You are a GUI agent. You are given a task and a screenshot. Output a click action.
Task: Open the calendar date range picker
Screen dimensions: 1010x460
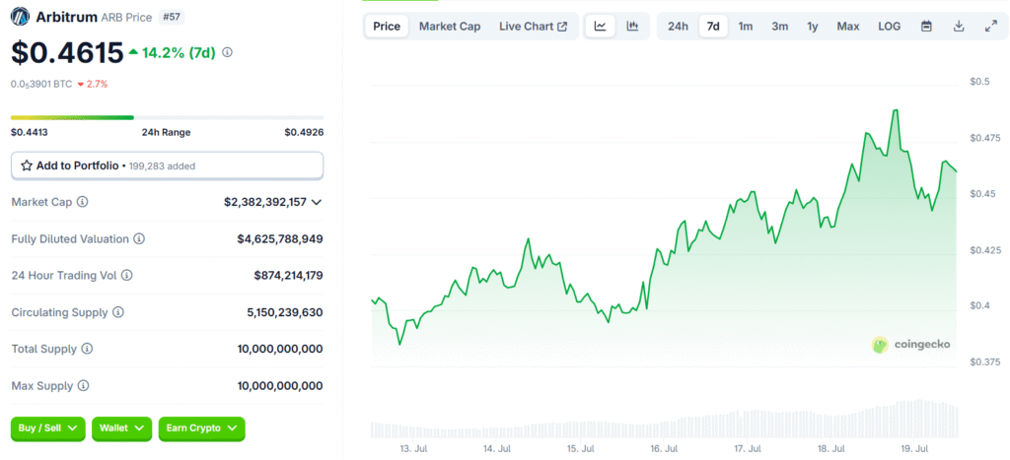pyautogui.click(x=926, y=27)
